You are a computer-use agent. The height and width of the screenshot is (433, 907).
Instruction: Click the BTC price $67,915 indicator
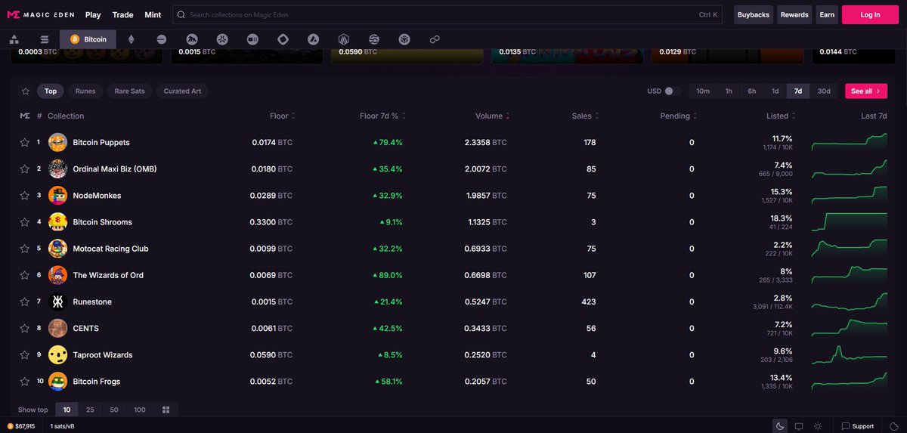21,426
